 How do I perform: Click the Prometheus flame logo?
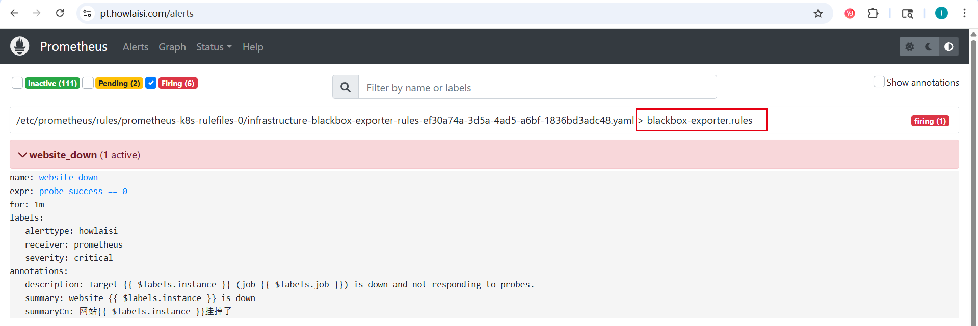(x=20, y=46)
